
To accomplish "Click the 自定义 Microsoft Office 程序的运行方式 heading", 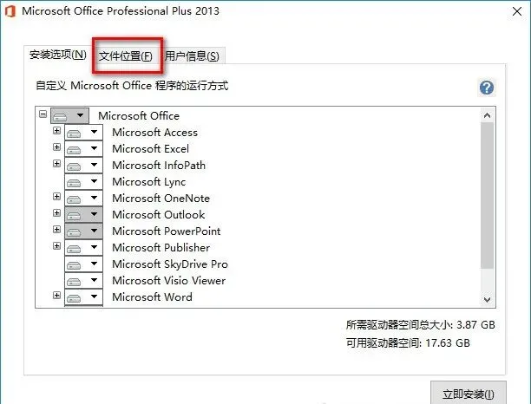I will click(x=132, y=86).
